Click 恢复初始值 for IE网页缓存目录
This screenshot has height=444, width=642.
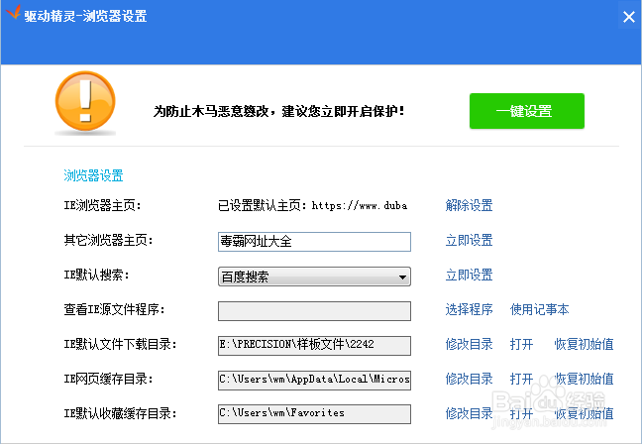[x=584, y=379]
